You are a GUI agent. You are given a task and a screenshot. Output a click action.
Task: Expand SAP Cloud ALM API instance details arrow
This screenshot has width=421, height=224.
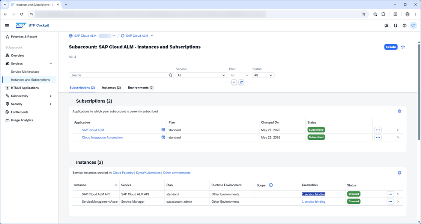398,194
